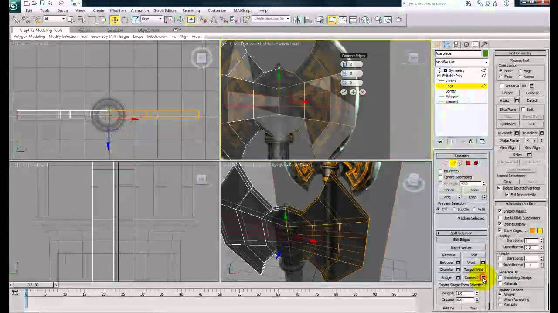
Task: Switch to the Hierarchy command panel
Action: 456,44
